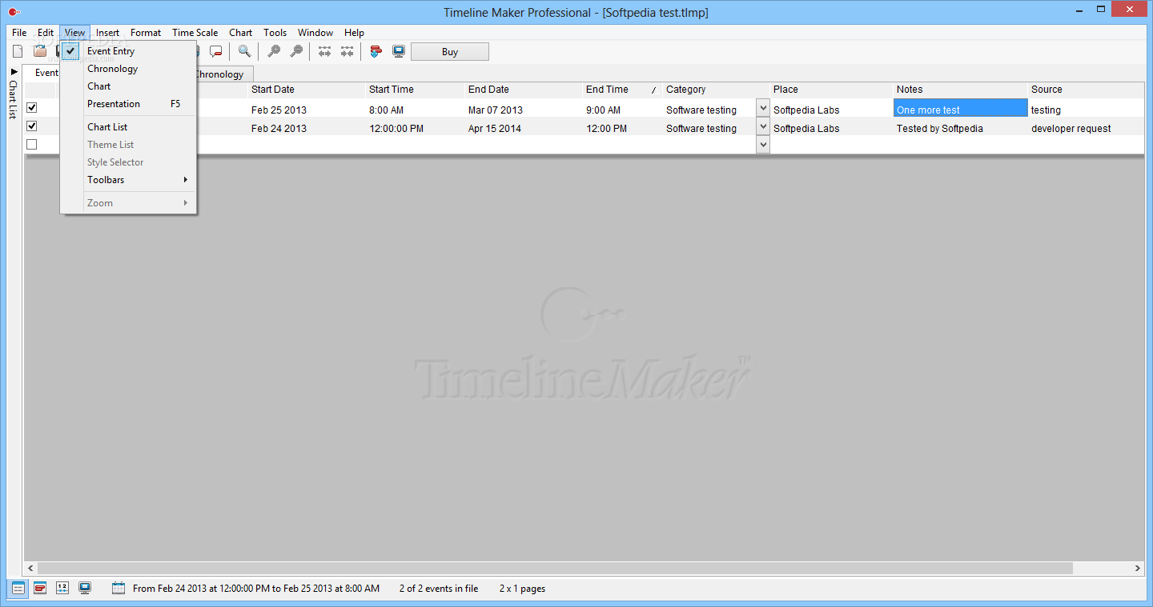Sort by Category column header

click(716, 90)
